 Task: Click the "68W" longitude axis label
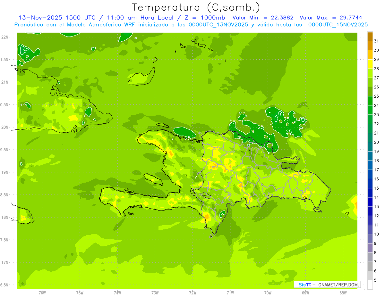[x=343, y=293]
